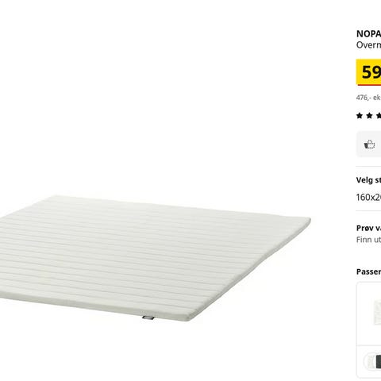
Task: Open the matching product thumbnail under Passer
Action: point(377,313)
